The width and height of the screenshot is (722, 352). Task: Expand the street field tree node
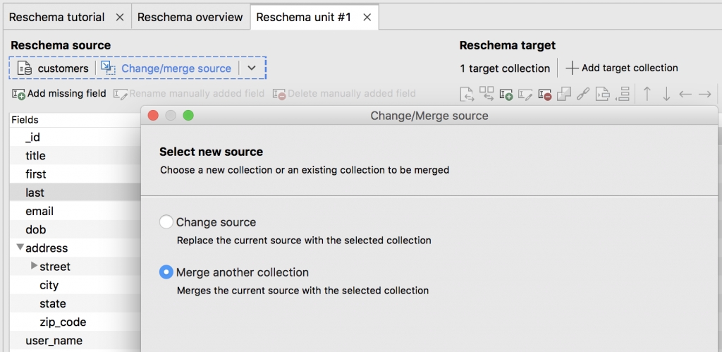[34, 266]
